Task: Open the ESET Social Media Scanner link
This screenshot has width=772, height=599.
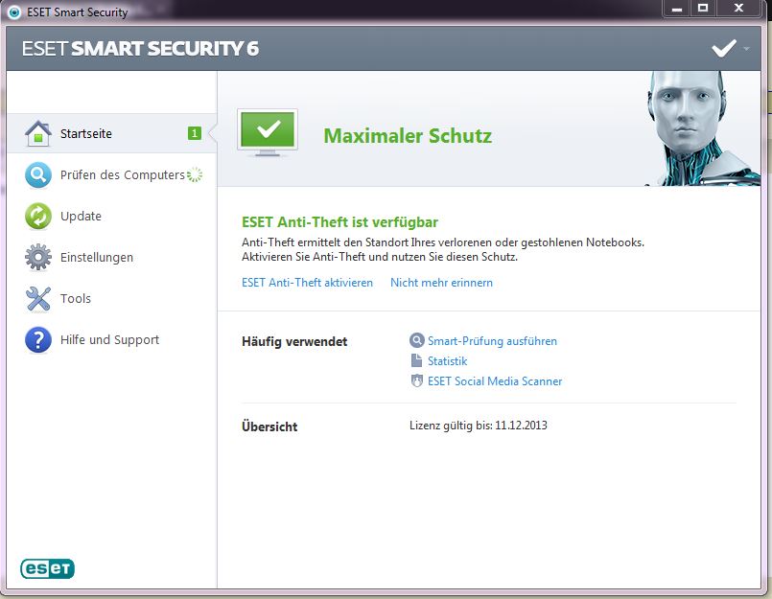Action: coord(495,381)
